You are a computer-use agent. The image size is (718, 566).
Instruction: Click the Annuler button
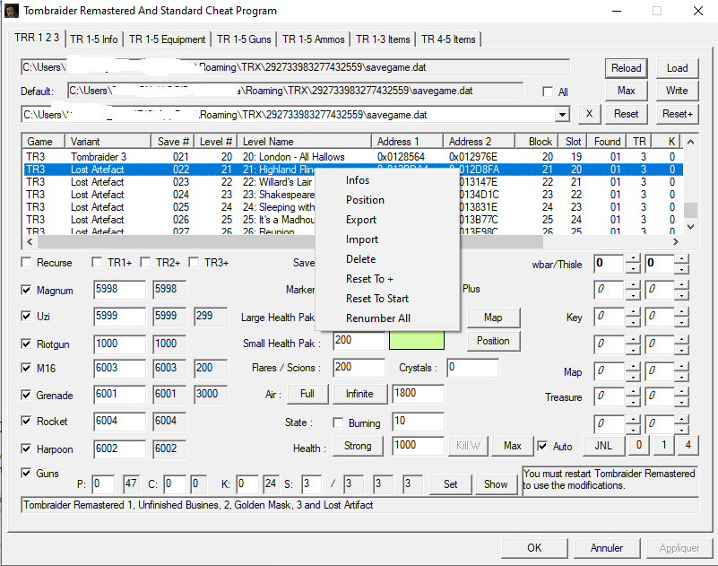607,548
